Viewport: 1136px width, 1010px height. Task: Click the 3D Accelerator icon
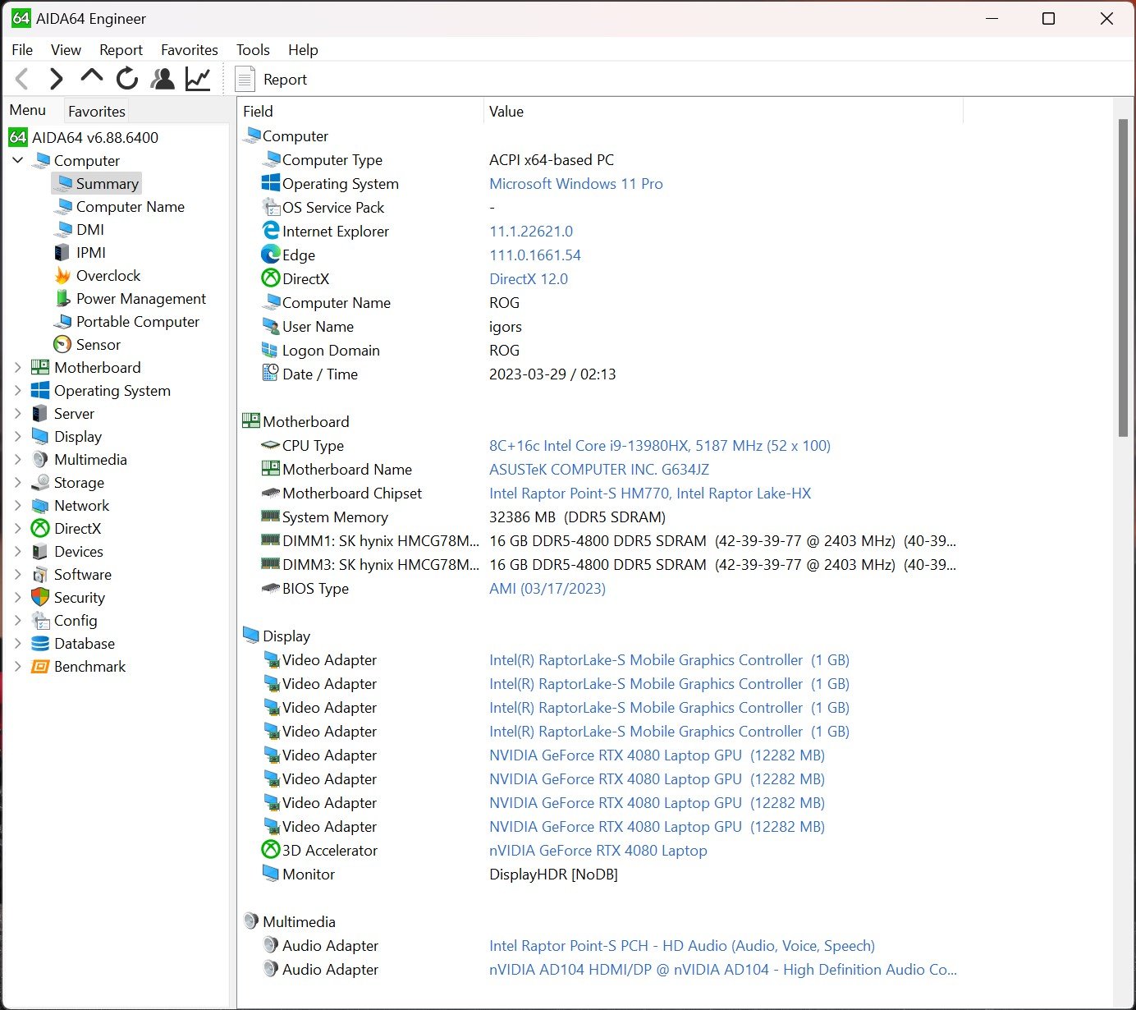pyautogui.click(x=271, y=850)
